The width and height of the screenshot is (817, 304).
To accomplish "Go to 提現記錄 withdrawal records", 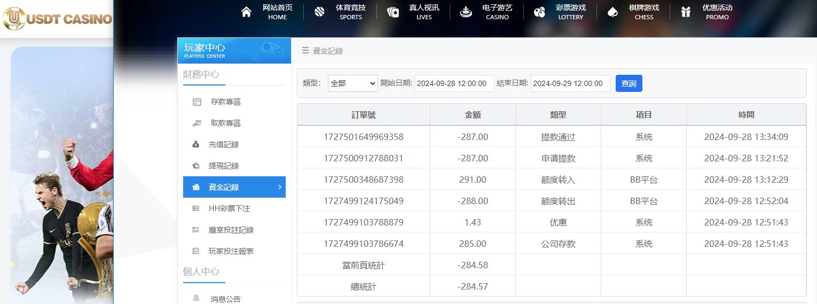I will 223,166.
